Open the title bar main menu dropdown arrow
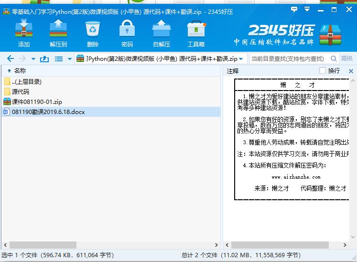 point(307,9)
